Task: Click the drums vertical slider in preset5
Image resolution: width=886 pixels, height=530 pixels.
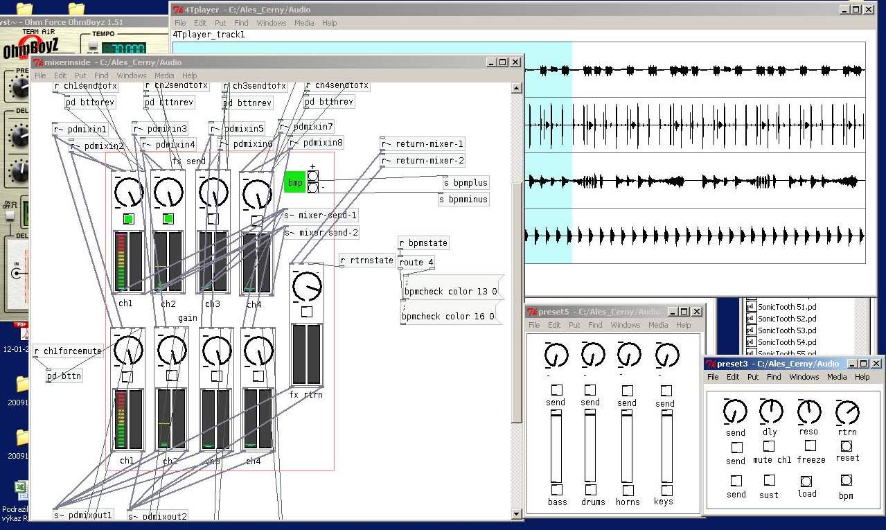Action: 590,447
